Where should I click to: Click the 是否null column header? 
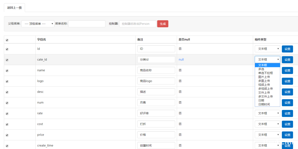click(x=184, y=39)
